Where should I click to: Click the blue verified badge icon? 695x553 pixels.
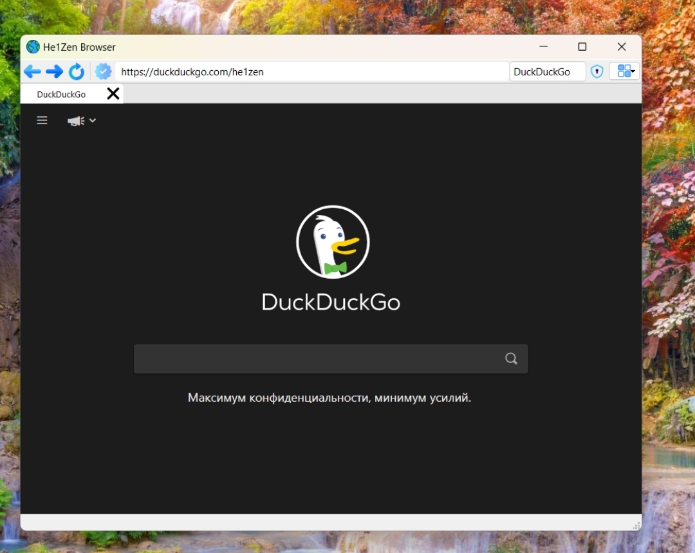(103, 71)
